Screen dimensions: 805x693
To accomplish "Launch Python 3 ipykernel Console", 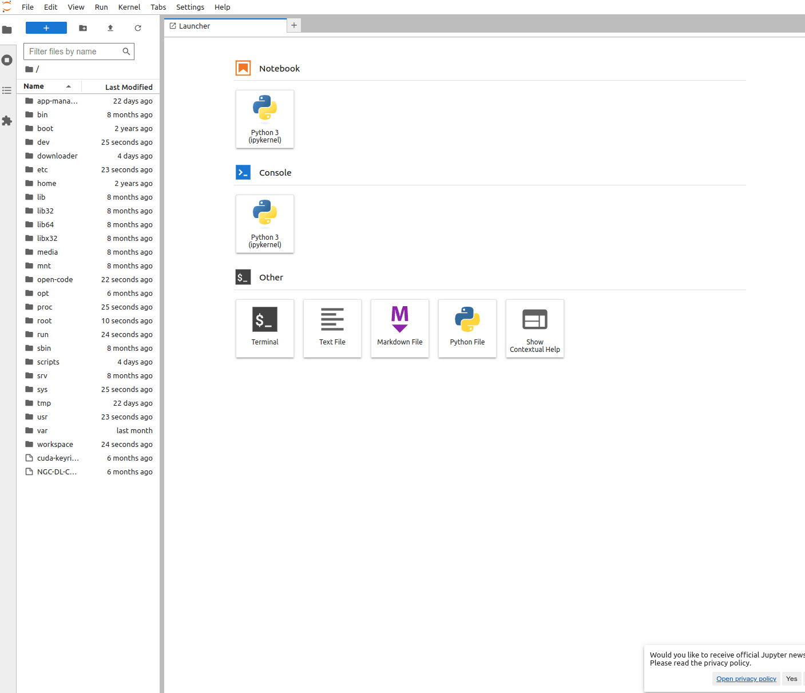I will click(x=265, y=224).
